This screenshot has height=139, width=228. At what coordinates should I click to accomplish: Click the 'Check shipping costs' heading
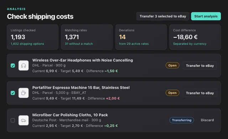pos(40,17)
